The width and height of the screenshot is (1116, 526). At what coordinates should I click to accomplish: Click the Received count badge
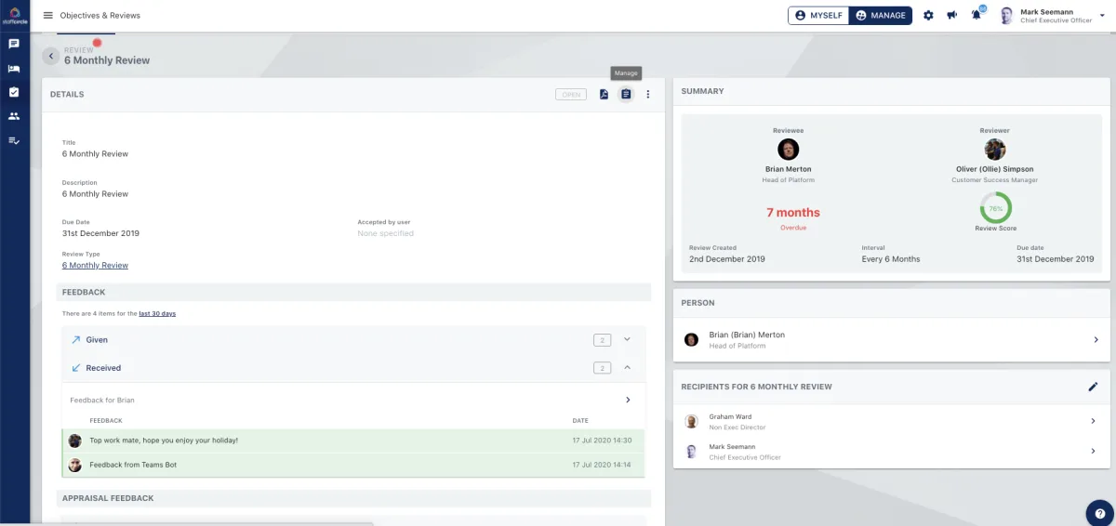[602, 368]
